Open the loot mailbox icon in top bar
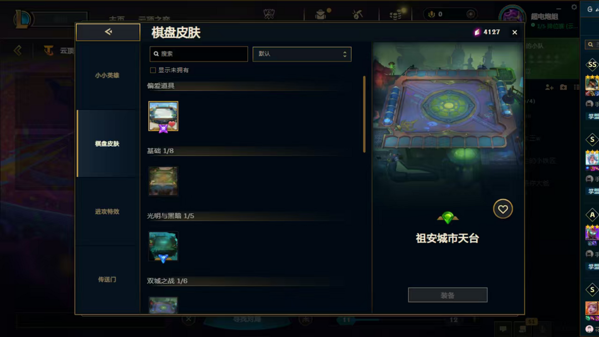This screenshot has width=599, height=337. 321,14
